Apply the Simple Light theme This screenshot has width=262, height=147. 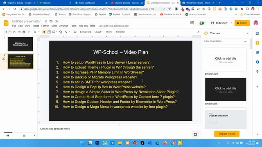tap(226, 60)
